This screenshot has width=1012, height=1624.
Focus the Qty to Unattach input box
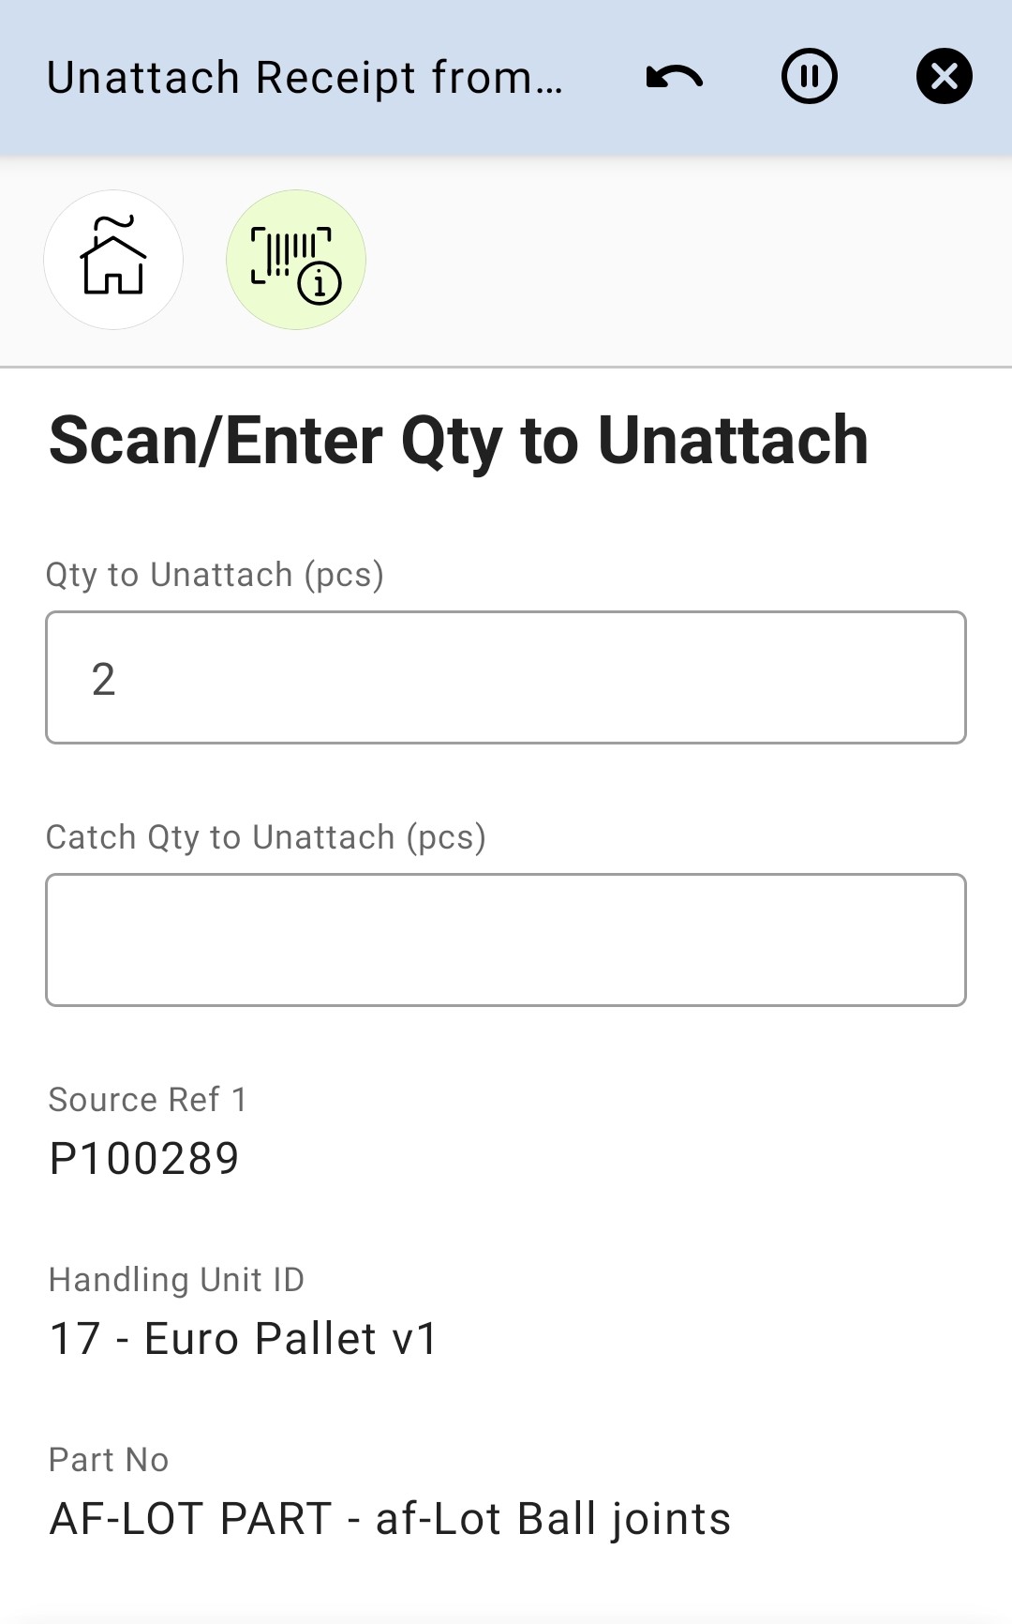pyautogui.click(x=506, y=677)
